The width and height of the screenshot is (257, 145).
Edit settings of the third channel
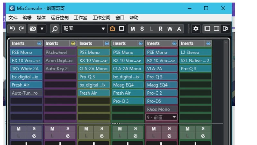[102, 136]
